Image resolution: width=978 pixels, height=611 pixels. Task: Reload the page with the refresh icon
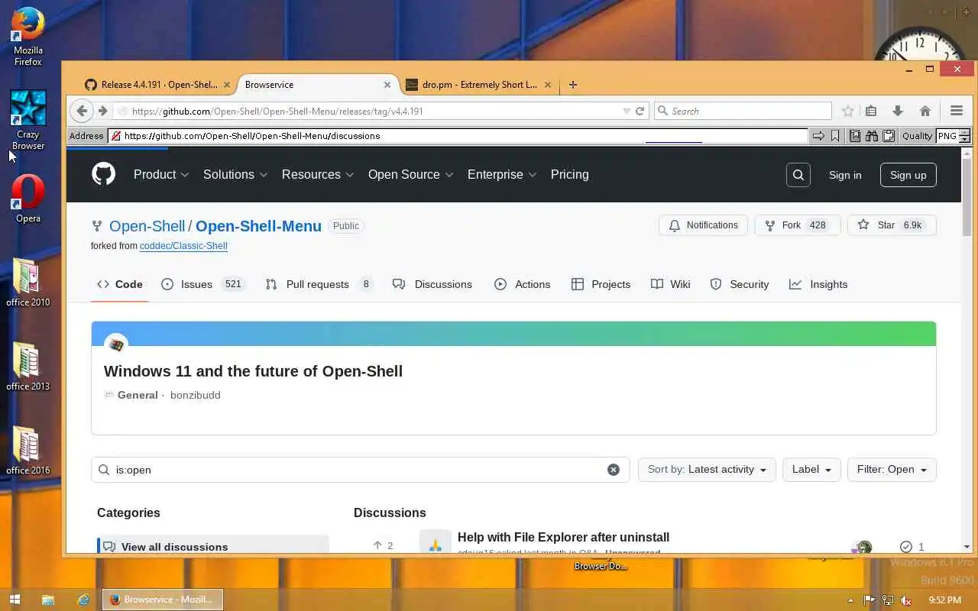pyautogui.click(x=640, y=111)
